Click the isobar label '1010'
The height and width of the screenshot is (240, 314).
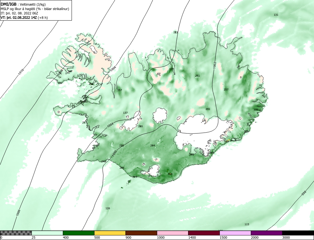click(x=21, y=72)
